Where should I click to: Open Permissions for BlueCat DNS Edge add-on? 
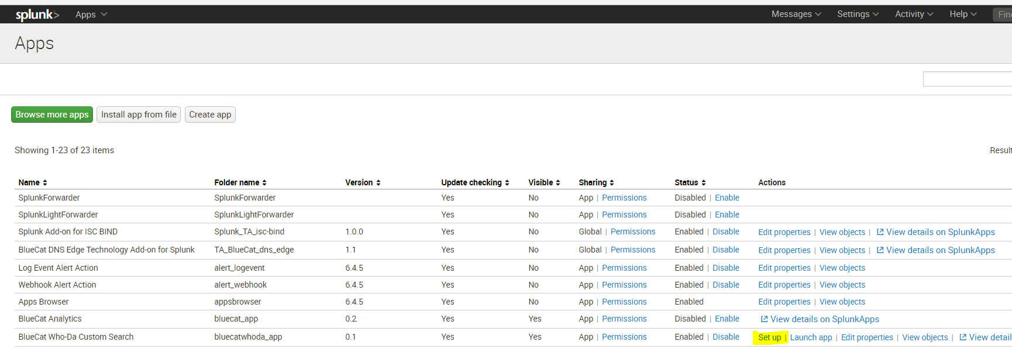633,250
